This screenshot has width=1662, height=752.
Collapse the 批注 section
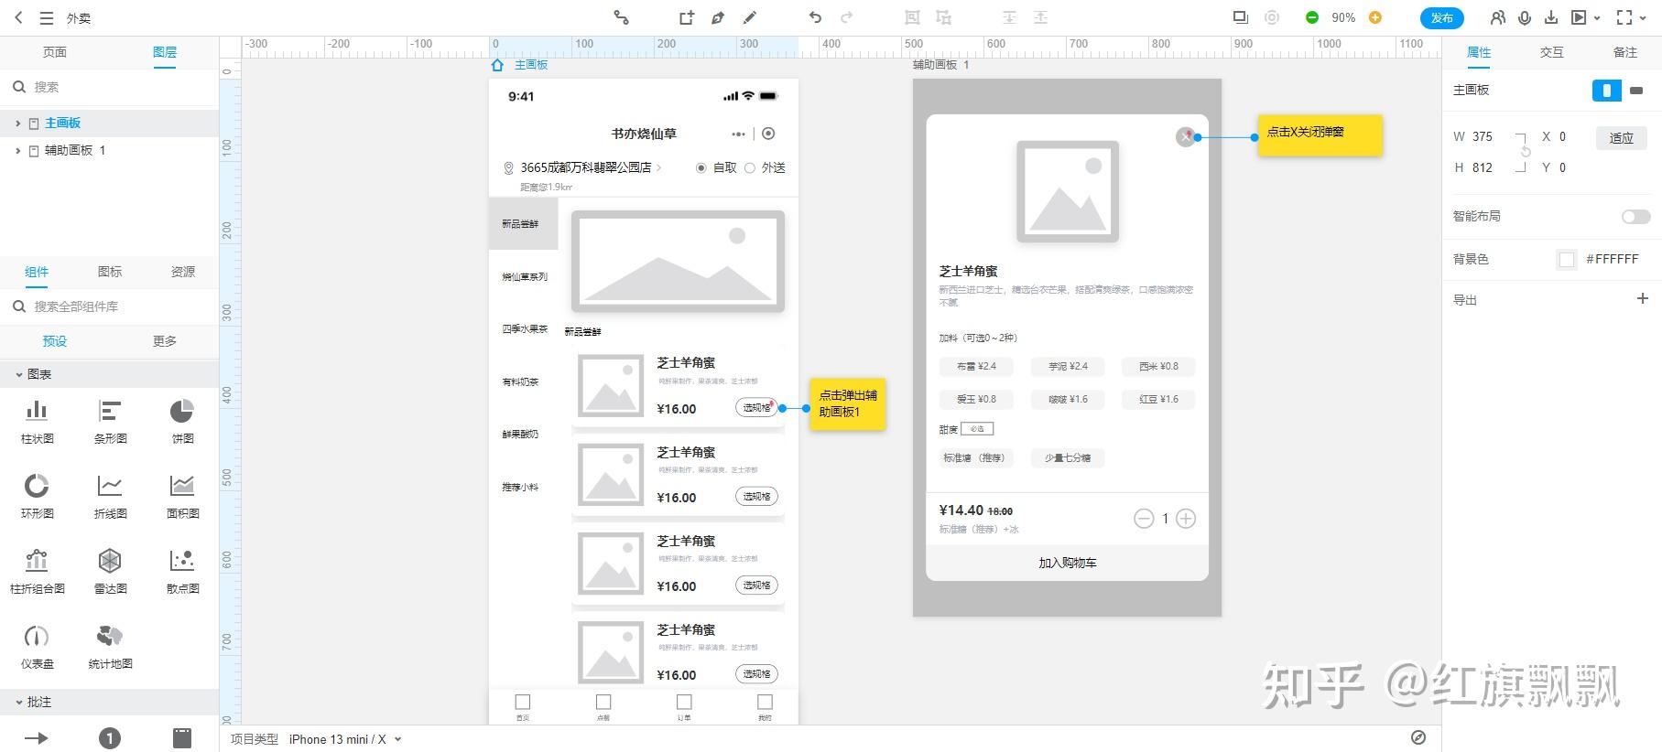coord(19,702)
